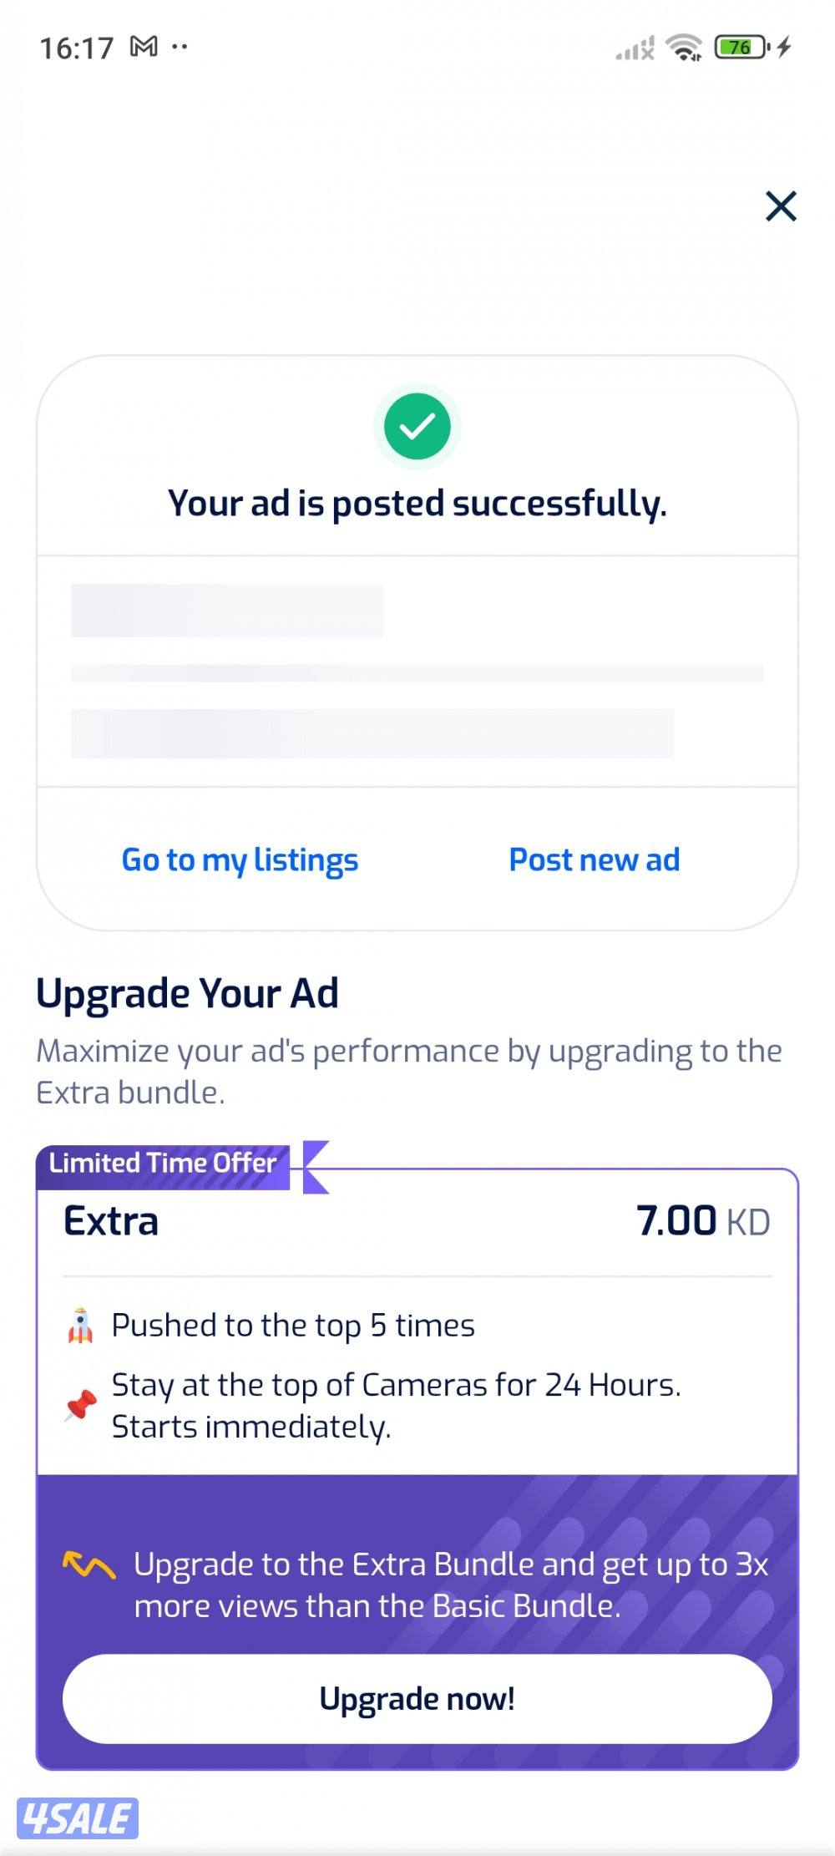835x1856 pixels.
Task: Select Post new ad link
Action: click(595, 860)
